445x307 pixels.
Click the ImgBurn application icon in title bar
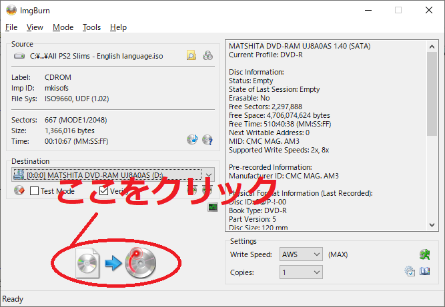pyautogui.click(x=11, y=11)
